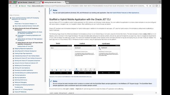
Task: Open 'Optimizing Performance'
Action: [21, 80]
